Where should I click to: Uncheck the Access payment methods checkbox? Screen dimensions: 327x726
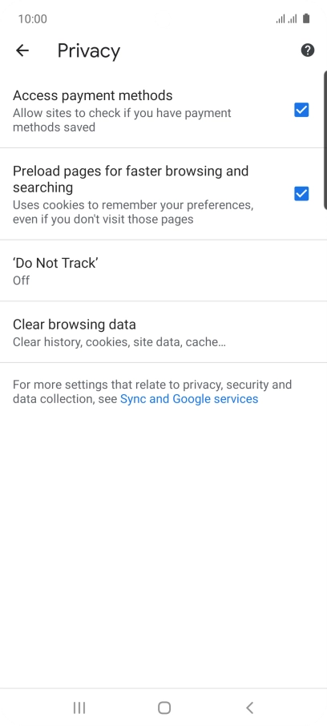[x=301, y=111]
